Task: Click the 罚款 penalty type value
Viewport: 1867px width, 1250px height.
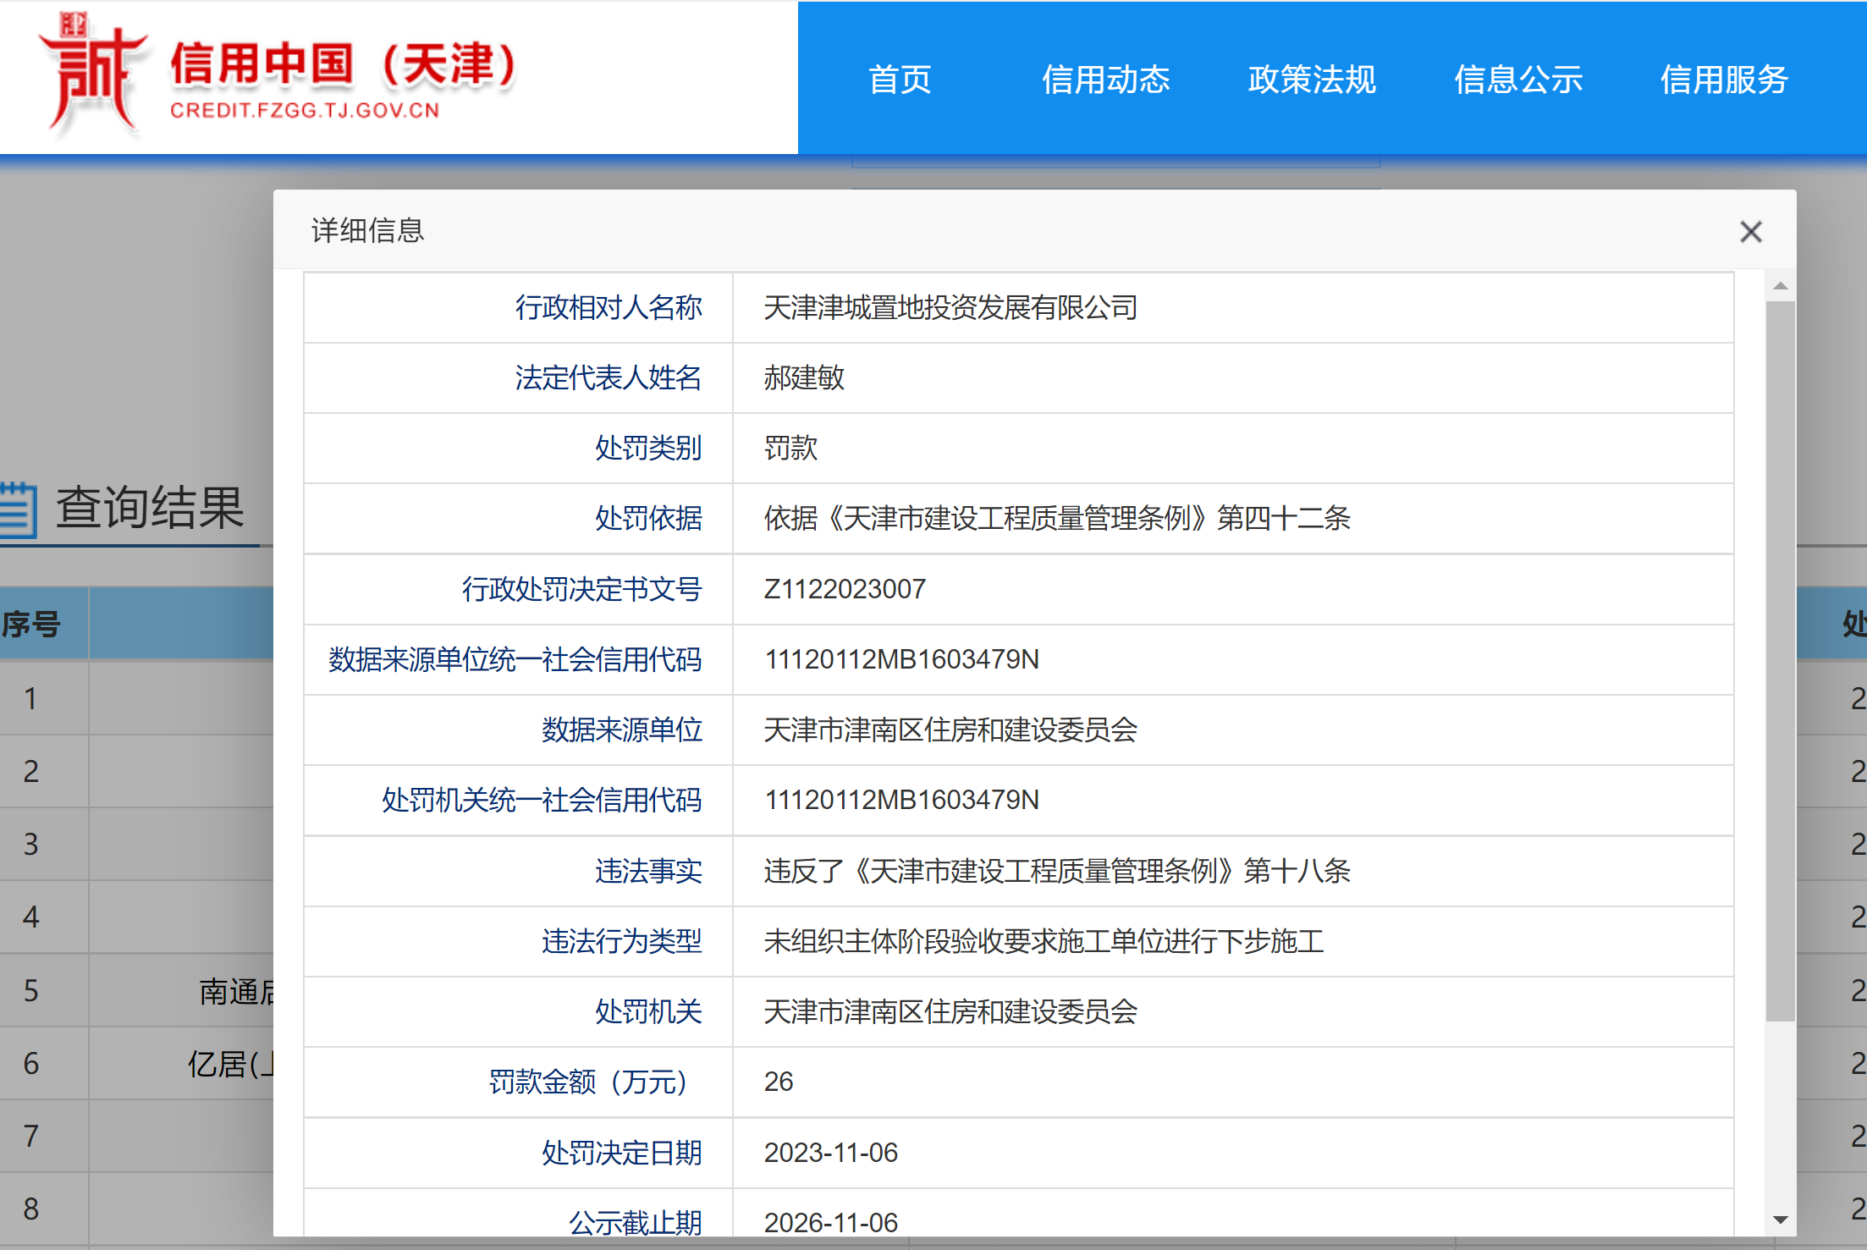Action: coord(790,448)
